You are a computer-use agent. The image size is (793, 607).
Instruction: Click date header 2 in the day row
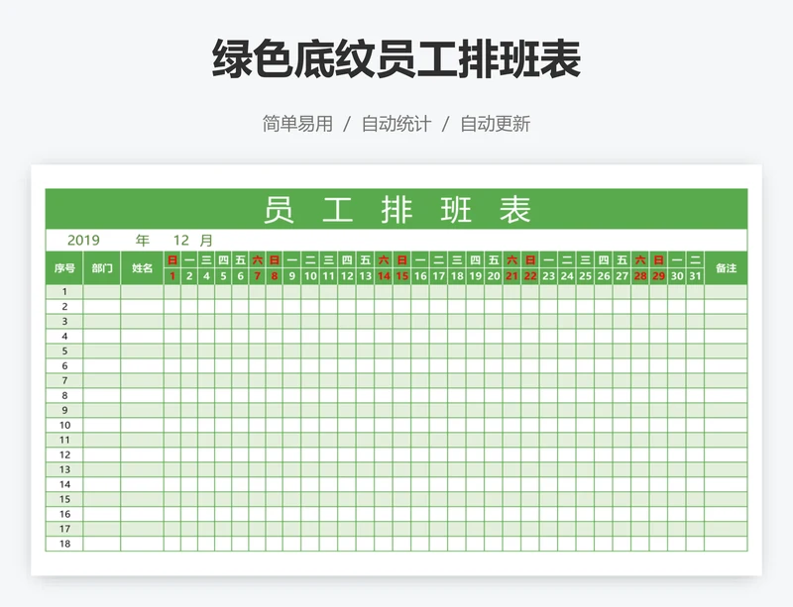(x=189, y=276)
